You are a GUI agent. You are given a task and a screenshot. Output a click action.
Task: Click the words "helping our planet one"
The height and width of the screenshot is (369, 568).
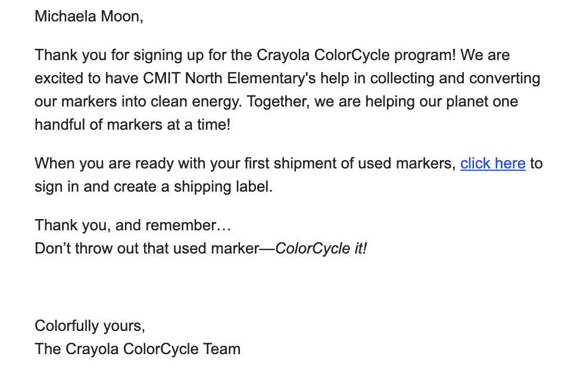click(x=442, y=102)
